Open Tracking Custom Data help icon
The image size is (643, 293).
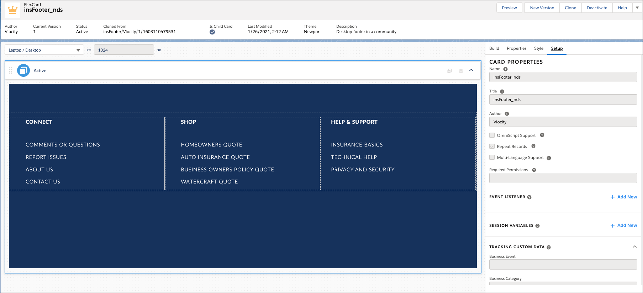[x=549, y=247]
